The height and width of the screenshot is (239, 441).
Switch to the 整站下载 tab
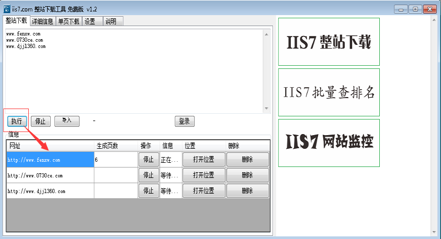(x=16, y=20)
